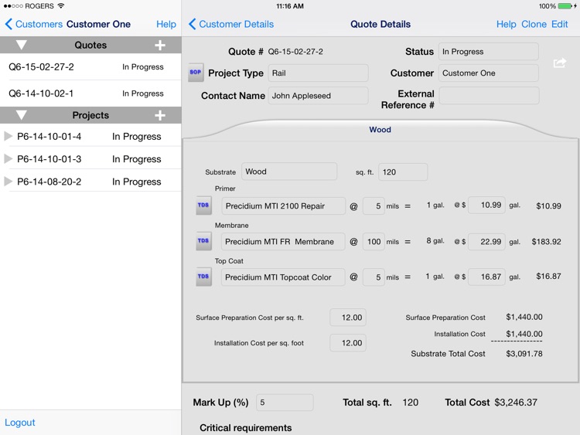
Task: Expand project P6-14-08-20-2
Action: point(9,182)
